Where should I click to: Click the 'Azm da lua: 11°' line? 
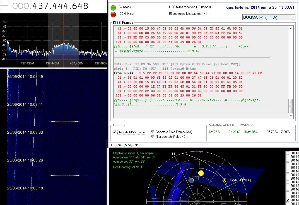click(x=134, y=157)
